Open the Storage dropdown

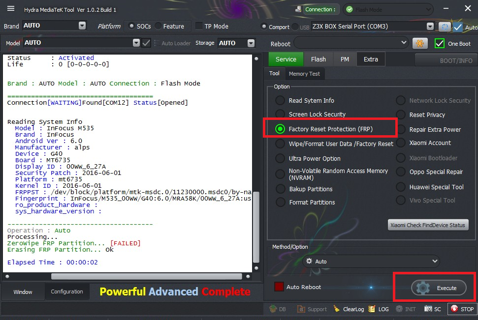(251, 43)
